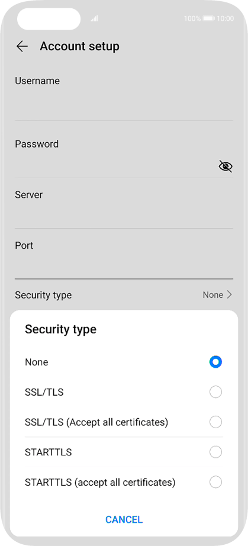Go back with the arrow icon
This screenshot has height=546, width=248.
(x=22, y=46)
